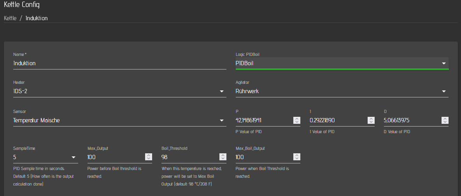Viewport: 461px width, 196px height.
Task: Click the Induktion breadcrumb item
Action: tap(37, 18)
